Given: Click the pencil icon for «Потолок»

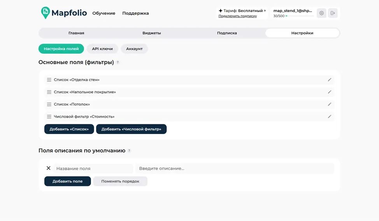Looking at the screenshot, I should pyautogui.click(x=330, y=104).
